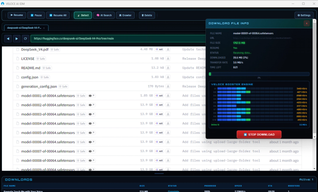
Task: Download generation_config.json via its icon
Action: click(x=168, y=86)
